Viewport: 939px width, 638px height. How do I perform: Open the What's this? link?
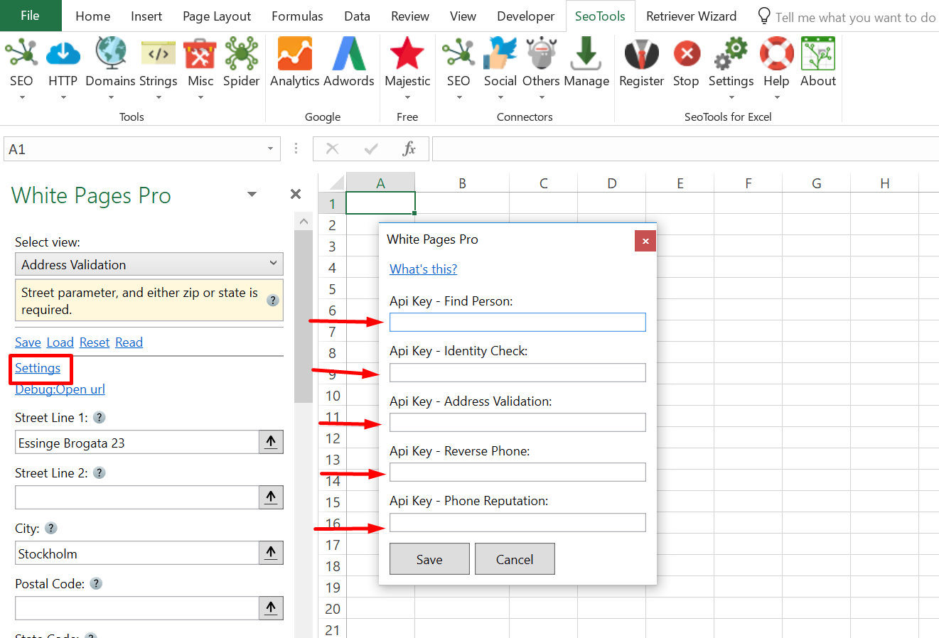click(424, 269)
